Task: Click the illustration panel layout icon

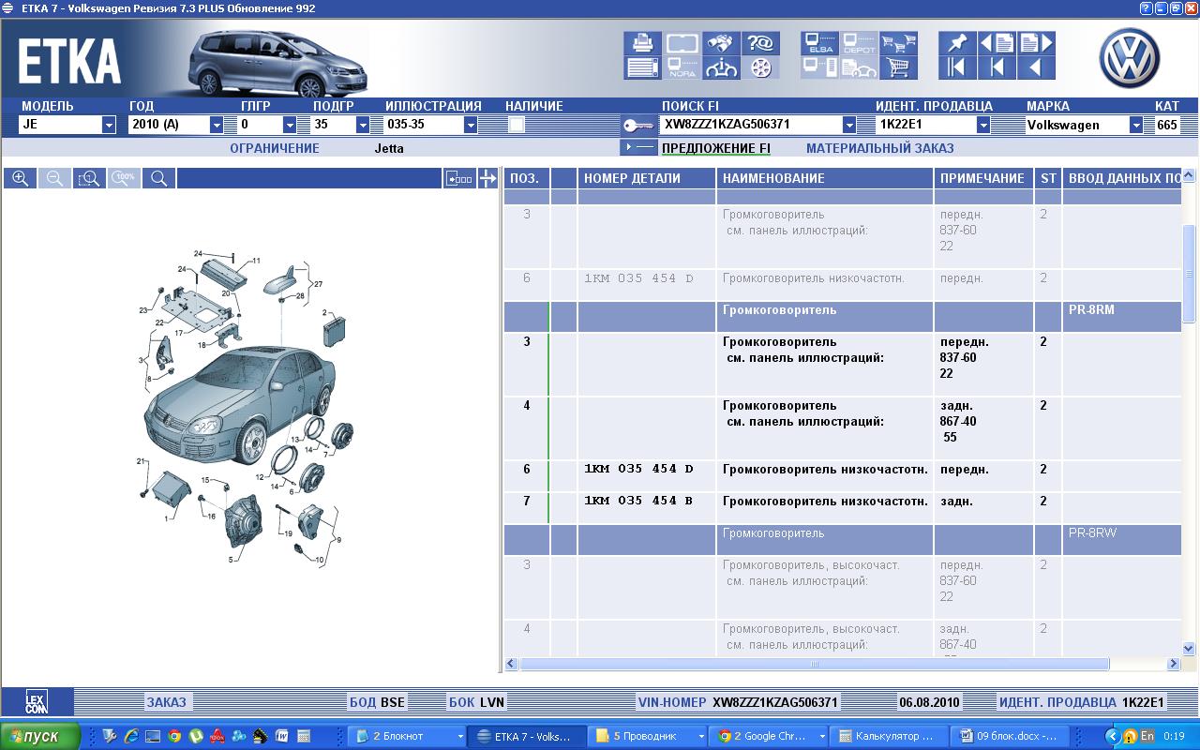Action: point(458,178)
